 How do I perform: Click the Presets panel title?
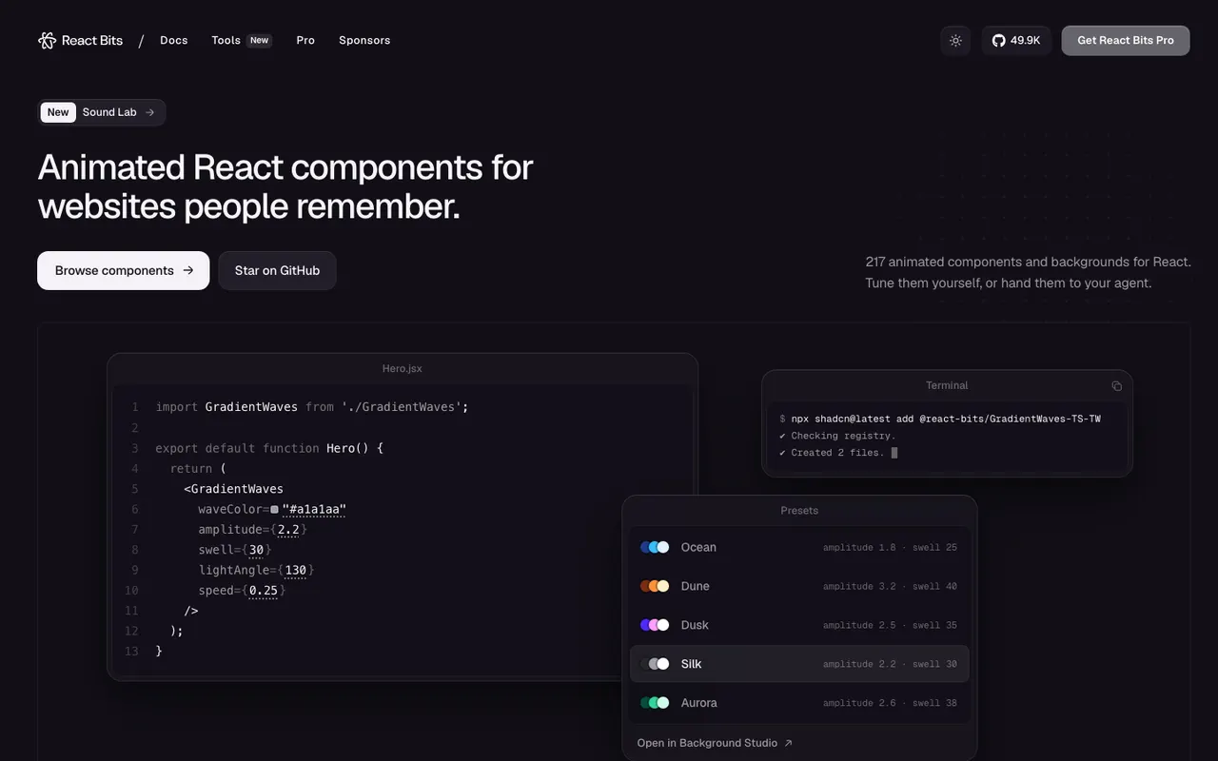pos(799,511)
